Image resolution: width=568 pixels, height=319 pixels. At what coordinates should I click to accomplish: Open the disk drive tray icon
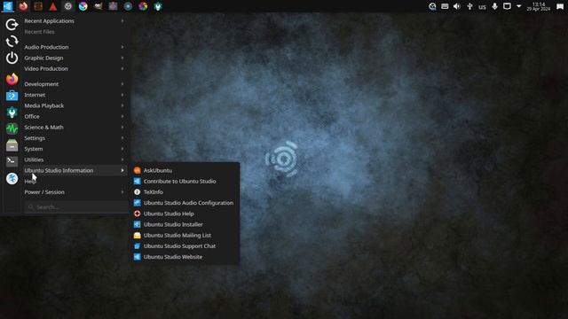coord(445,6)
